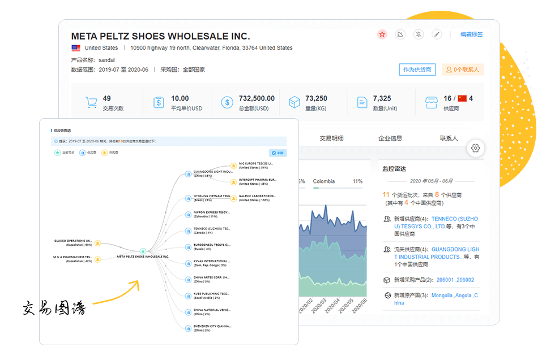Open the TENNECO (SUZHOU) TESGYS CO., LTD. link
The width and height of the screenshot is (559, 352).
click(436, 223)
